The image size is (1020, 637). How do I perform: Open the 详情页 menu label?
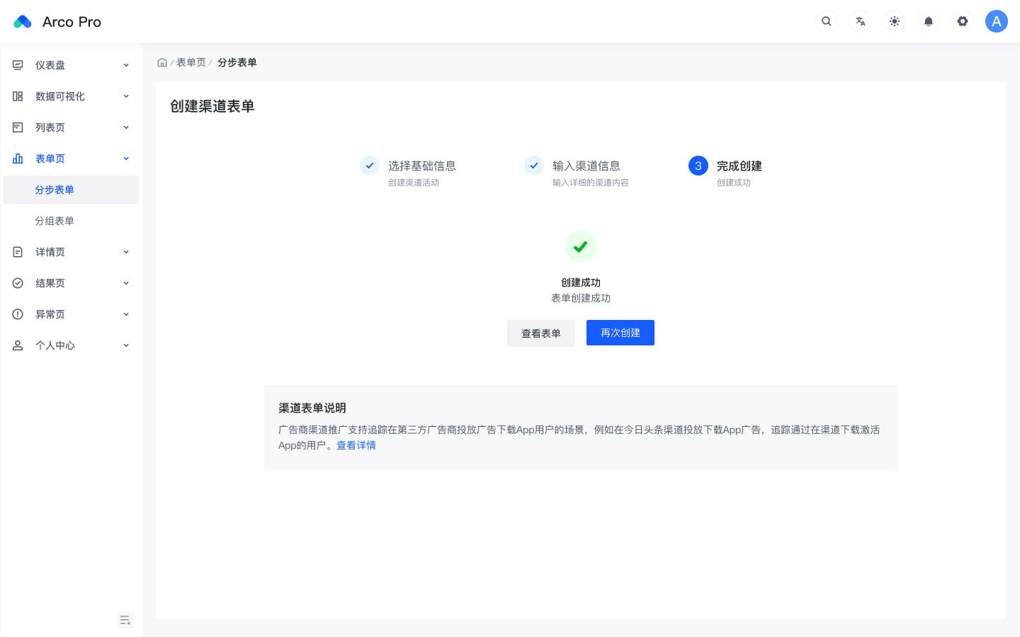point(50,252)
